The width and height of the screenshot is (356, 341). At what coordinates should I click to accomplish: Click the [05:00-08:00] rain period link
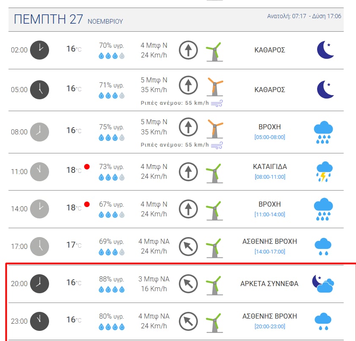click(270, 137)
